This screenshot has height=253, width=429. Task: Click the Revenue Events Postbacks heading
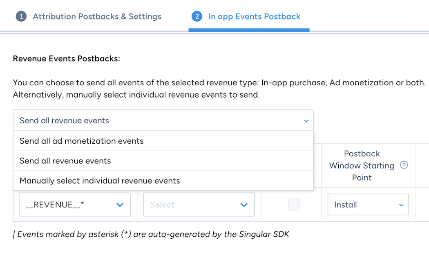pyautogui.click(x=67, y=59)
